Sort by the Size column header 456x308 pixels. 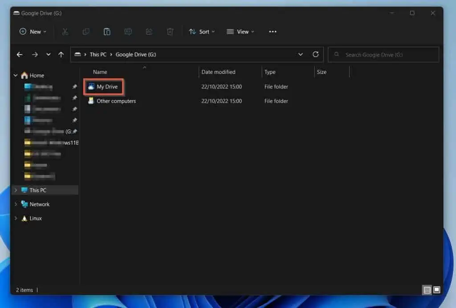(322, 72)
